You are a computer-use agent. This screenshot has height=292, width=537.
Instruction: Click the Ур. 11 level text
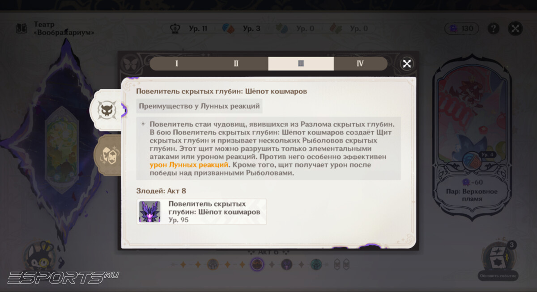[x=198, y=29]
